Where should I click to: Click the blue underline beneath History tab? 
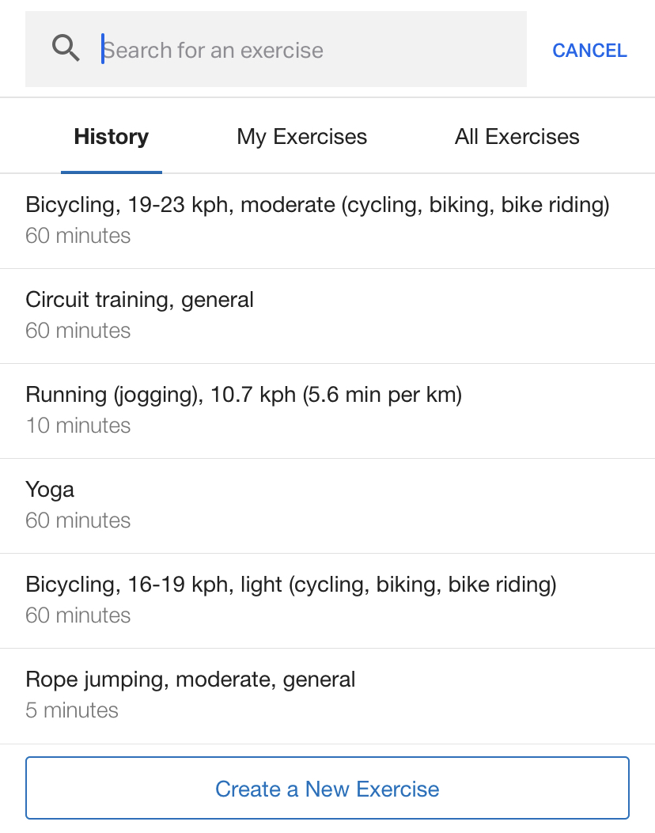(112, 172)
